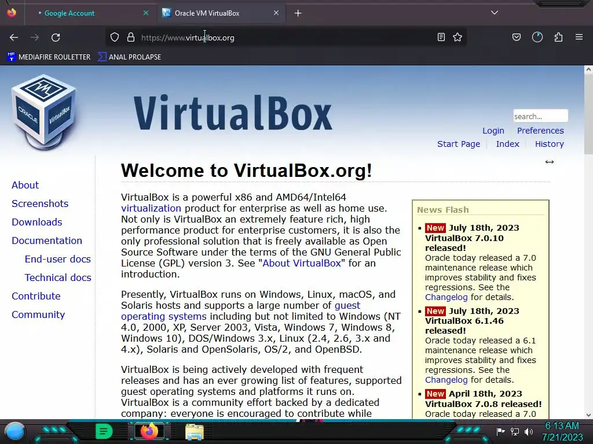Image resolution: width=593 pixels, height=444 pixels.
Task: Toggle reader view icon in address bar
Action: pyautogui.click(x=441, y=37)
